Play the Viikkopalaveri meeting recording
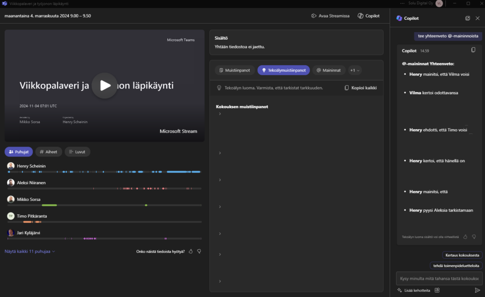 (105, 85)
